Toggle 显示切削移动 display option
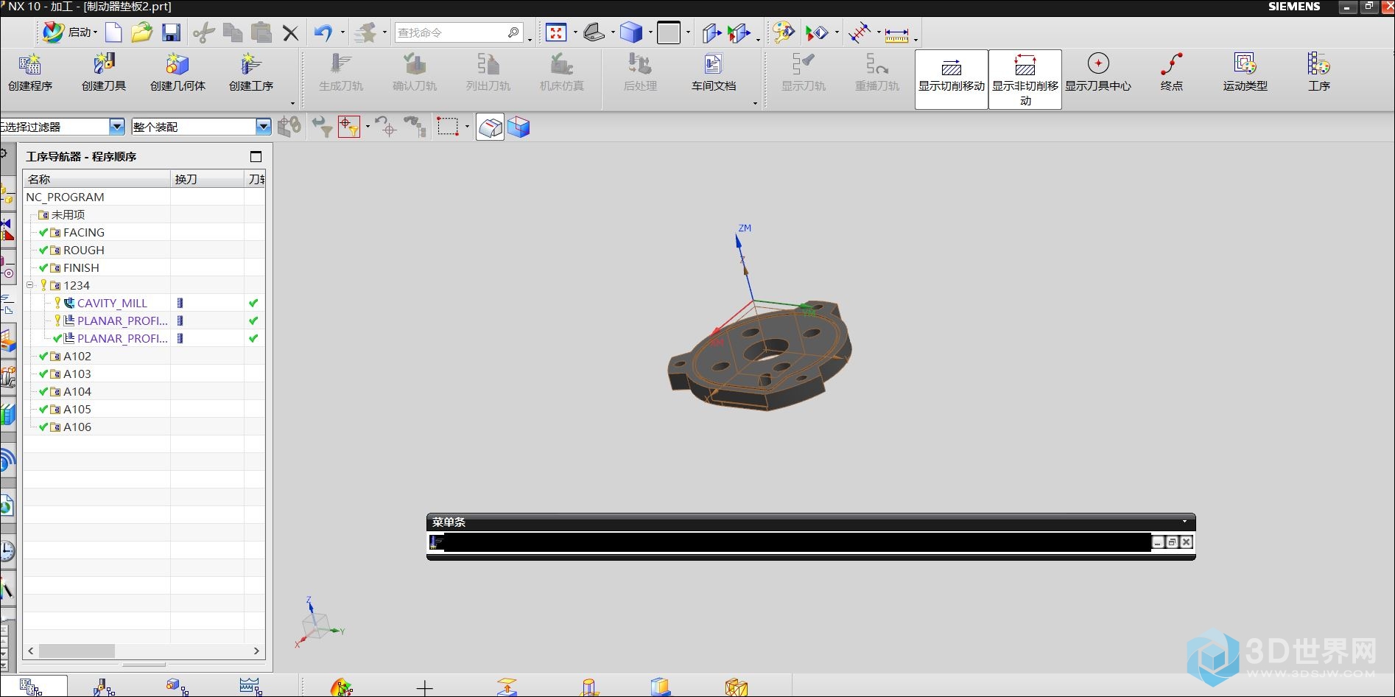This screenshot has width=1395, height=697. (x=951, y=78)
